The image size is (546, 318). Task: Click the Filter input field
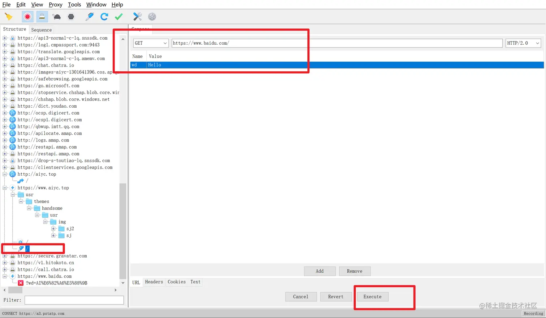coord(74,300)
